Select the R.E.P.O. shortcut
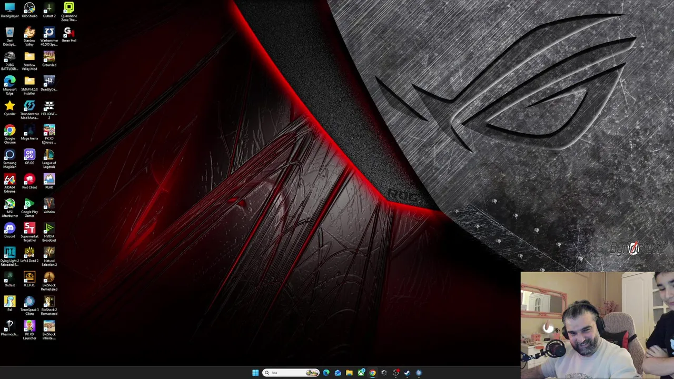Viewport: 674px width, 379px height. [x=29, y=280]
